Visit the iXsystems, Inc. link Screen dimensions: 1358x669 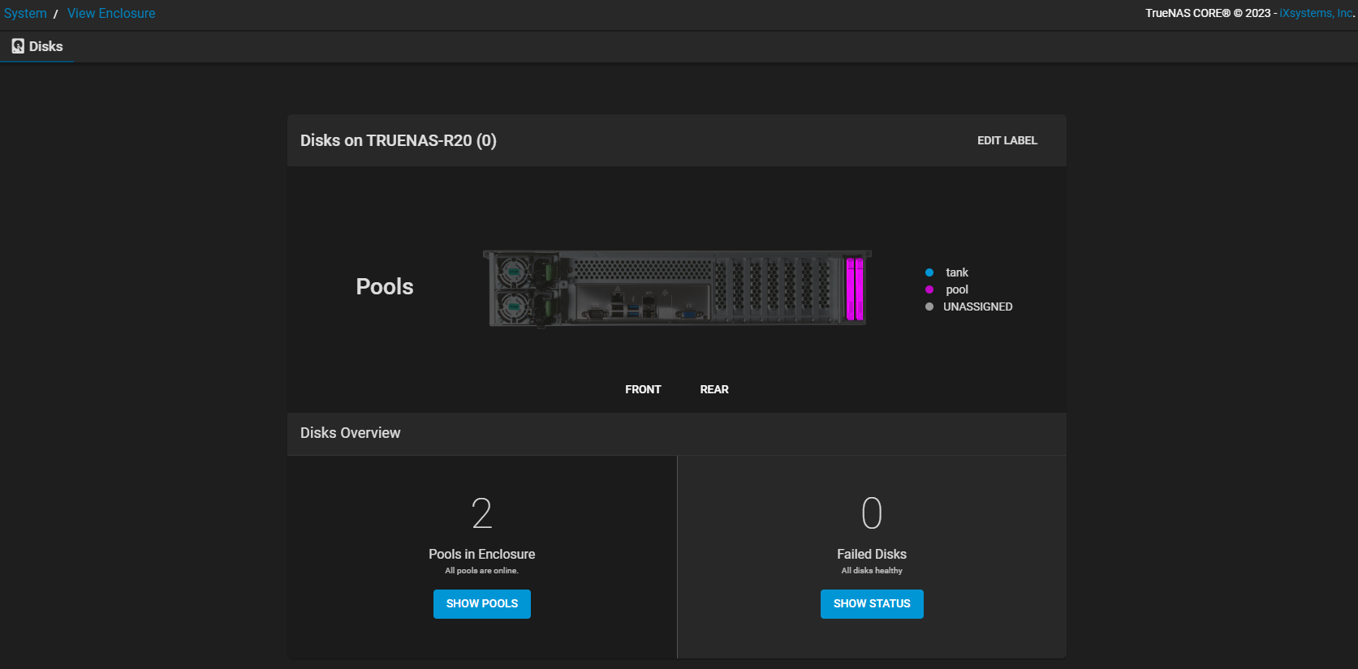tap(1317, 13)
